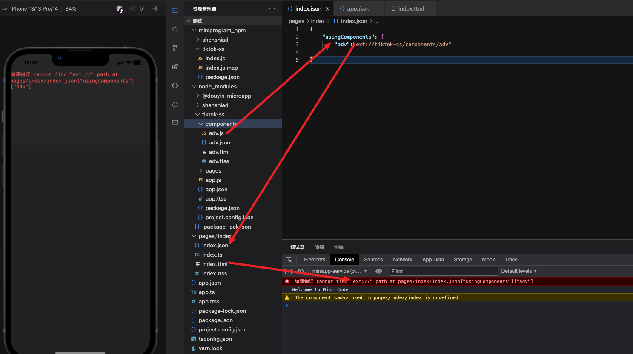The height and width of the screenshot is (354, 633).
Task: Click the cloud icon in the activity bar
Action: point(175,104)
